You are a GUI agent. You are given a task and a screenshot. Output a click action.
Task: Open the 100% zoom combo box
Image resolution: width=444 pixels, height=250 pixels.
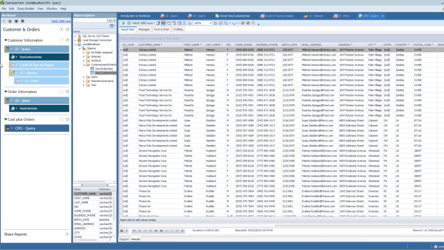(203, 23)
